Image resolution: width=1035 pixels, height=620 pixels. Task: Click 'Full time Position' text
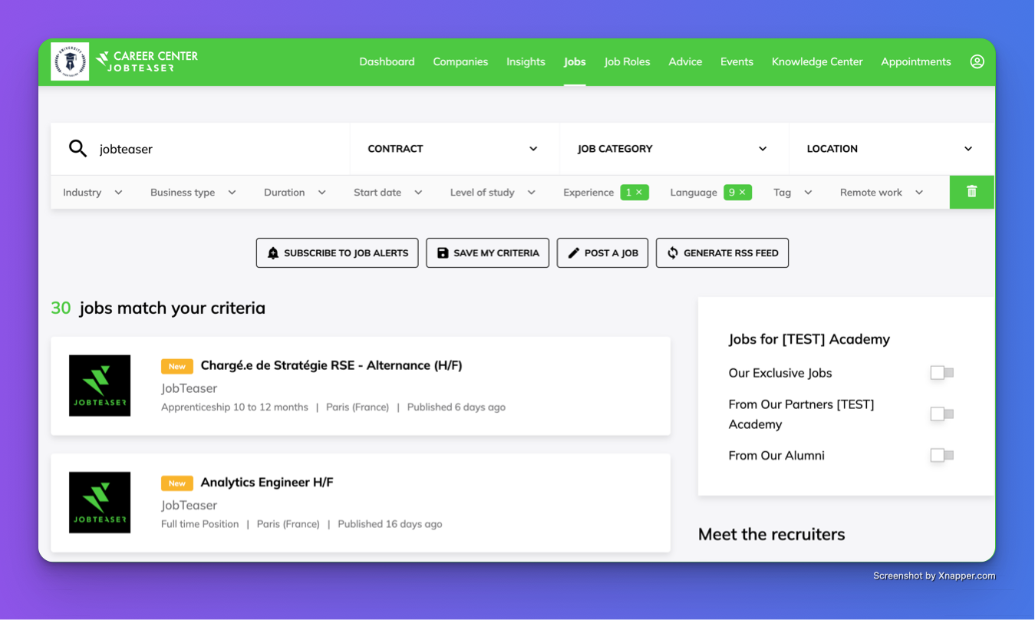pyautogui.click(x=199, y=524)
